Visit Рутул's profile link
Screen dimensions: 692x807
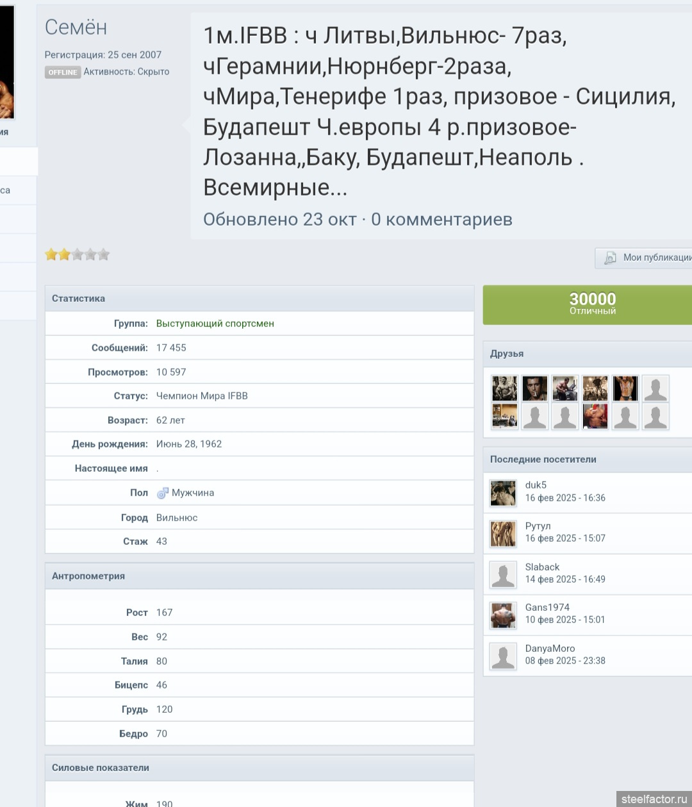point(538,526)
